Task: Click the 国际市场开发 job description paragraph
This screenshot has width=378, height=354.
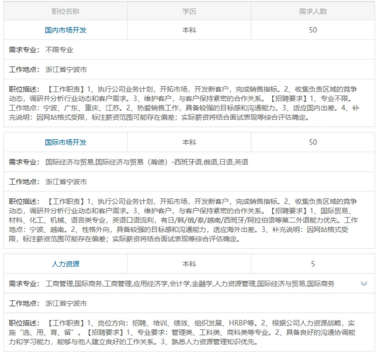Action: tap(184, 220)
